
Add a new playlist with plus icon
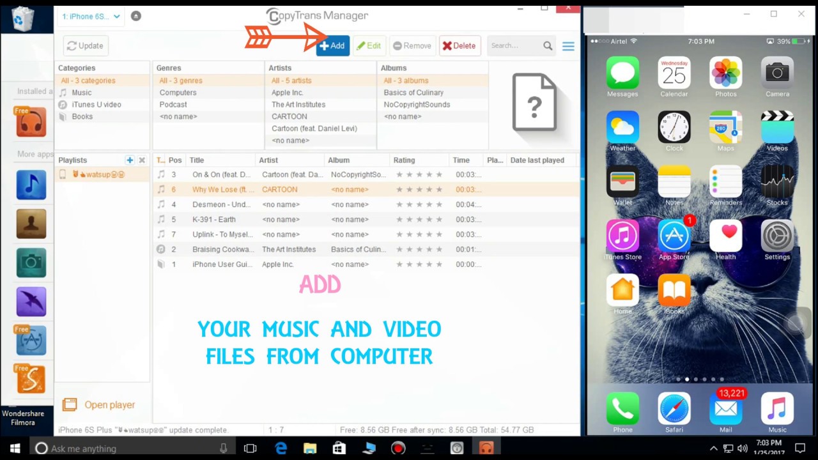tap(130, 160)
